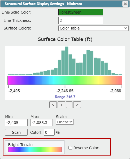Image resolution: width=130 pixels, height=159 pixels.
Task: Open the Bright Terrain color palette selector
Action: coord(35,147)
